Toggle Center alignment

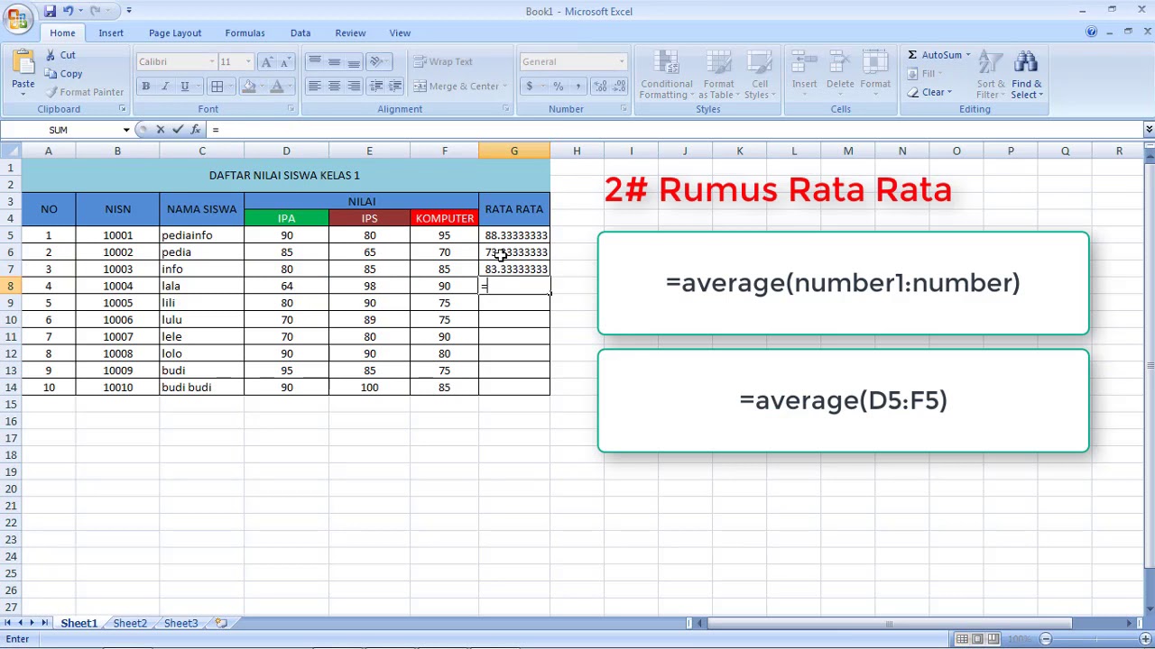pos(334,87)
